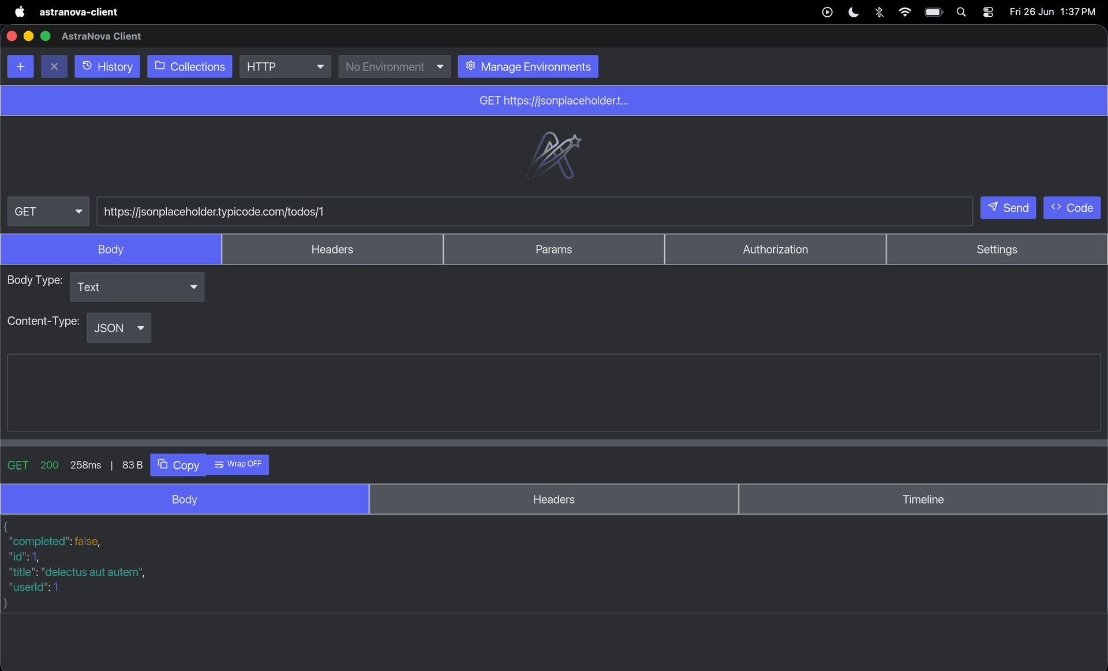Image resolution: width=1108 pixels, height=671 pixels.
Task: Click the now playing icon in menu bar
Action: coord(827,12)
